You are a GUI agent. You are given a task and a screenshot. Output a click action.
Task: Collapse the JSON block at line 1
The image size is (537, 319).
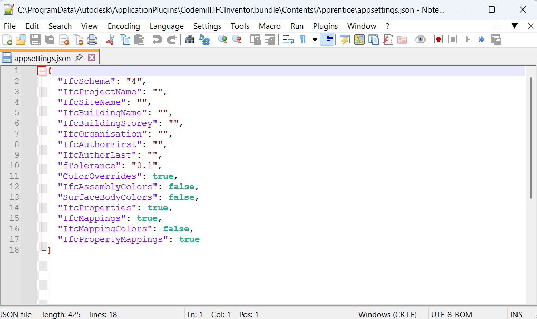tap(42, 71)
